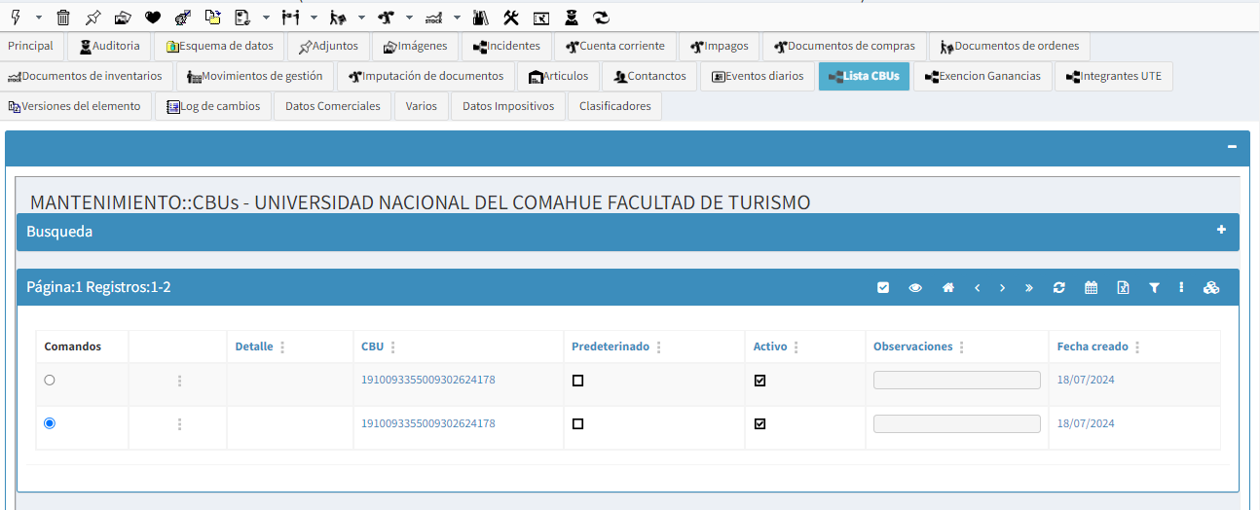Open the Auditoria tab

[109, 46]
